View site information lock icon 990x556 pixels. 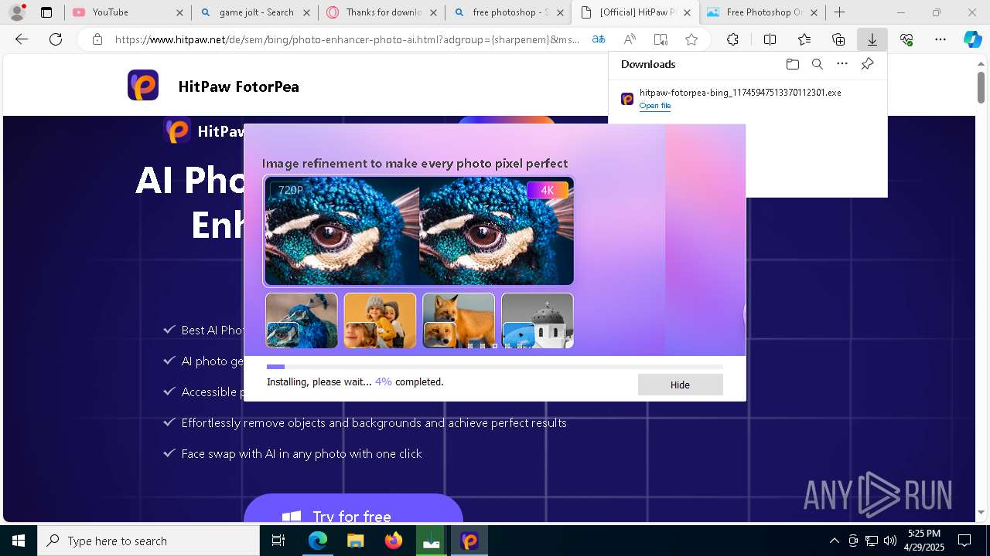click(x=97, y=39)
